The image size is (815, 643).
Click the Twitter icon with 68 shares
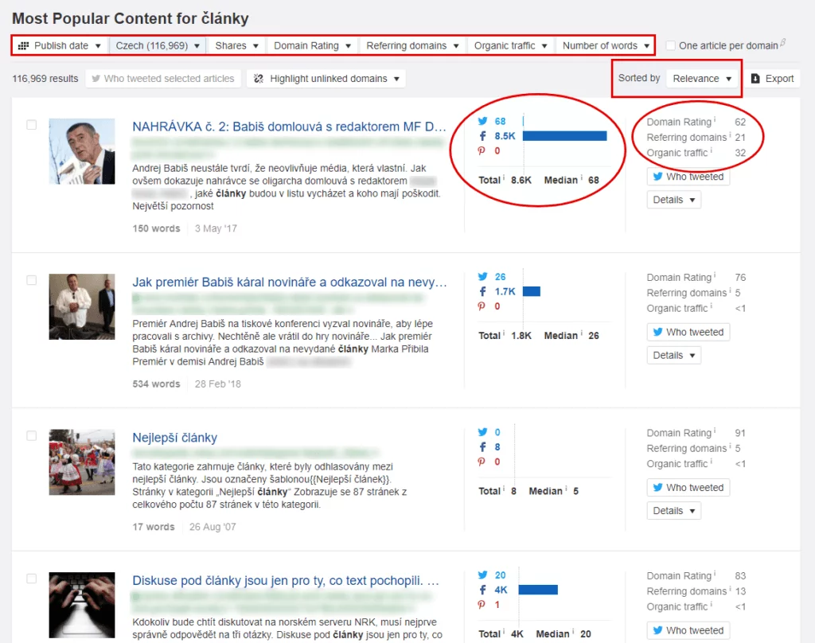(x=482, y=121)
